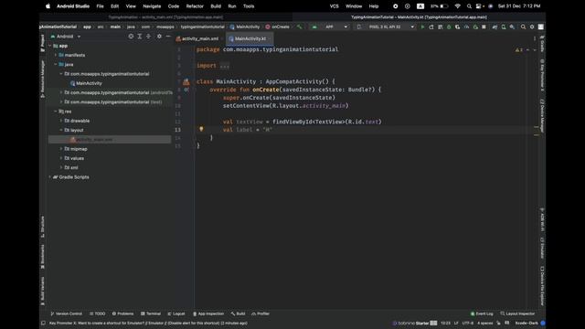Open Project panel options gear
This screenshot has width=585, height=329.
159,37
